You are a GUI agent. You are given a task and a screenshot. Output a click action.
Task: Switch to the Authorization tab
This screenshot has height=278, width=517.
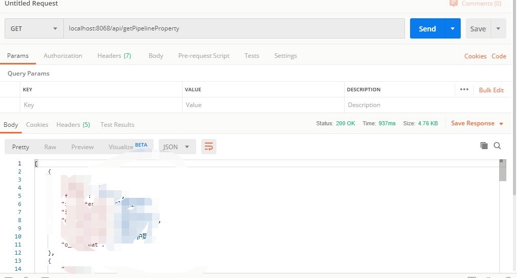pos(63,56)
